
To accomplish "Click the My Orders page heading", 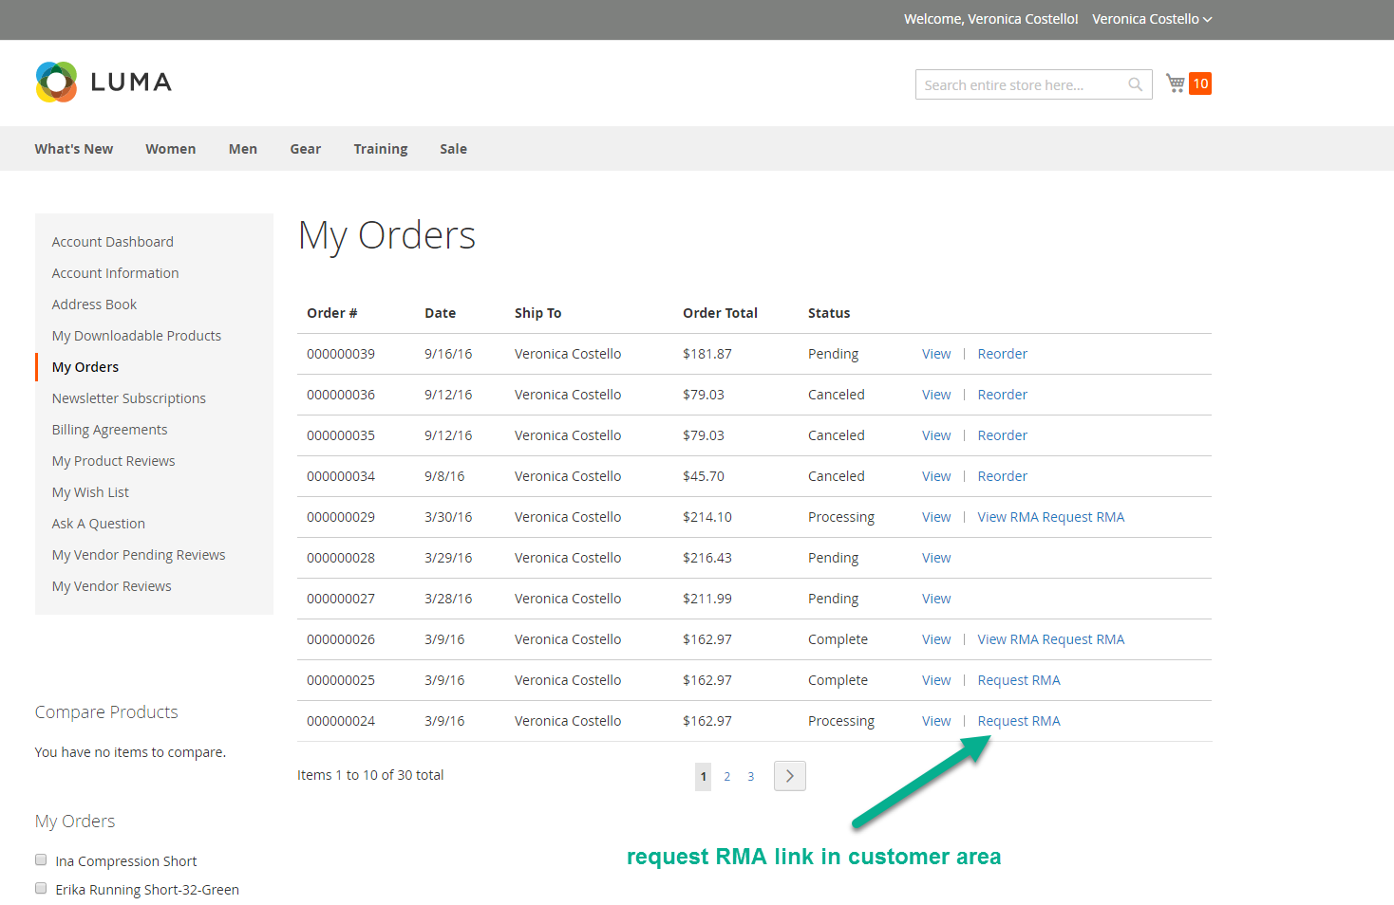I will pos(387,235).
